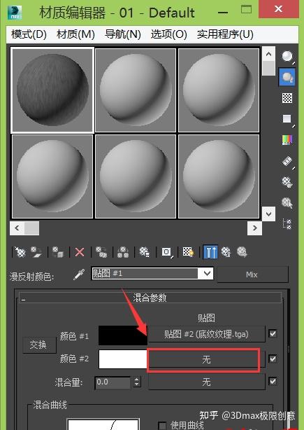This screenshot has width=304, height=430.
Task: Select the bottom middle sample sphere slot
Action: [x=136, y=176]
